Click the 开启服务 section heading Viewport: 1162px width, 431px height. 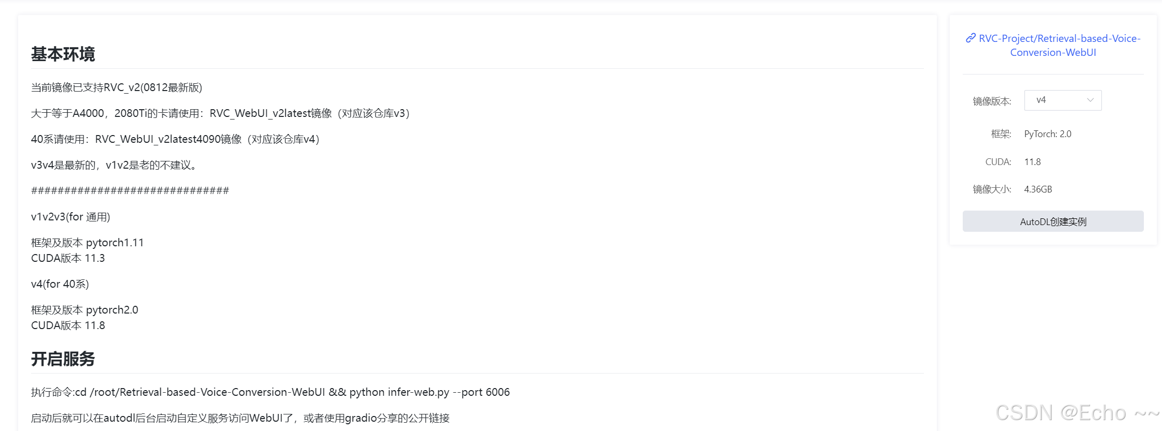pyautogui.click(x=63, y=359)
